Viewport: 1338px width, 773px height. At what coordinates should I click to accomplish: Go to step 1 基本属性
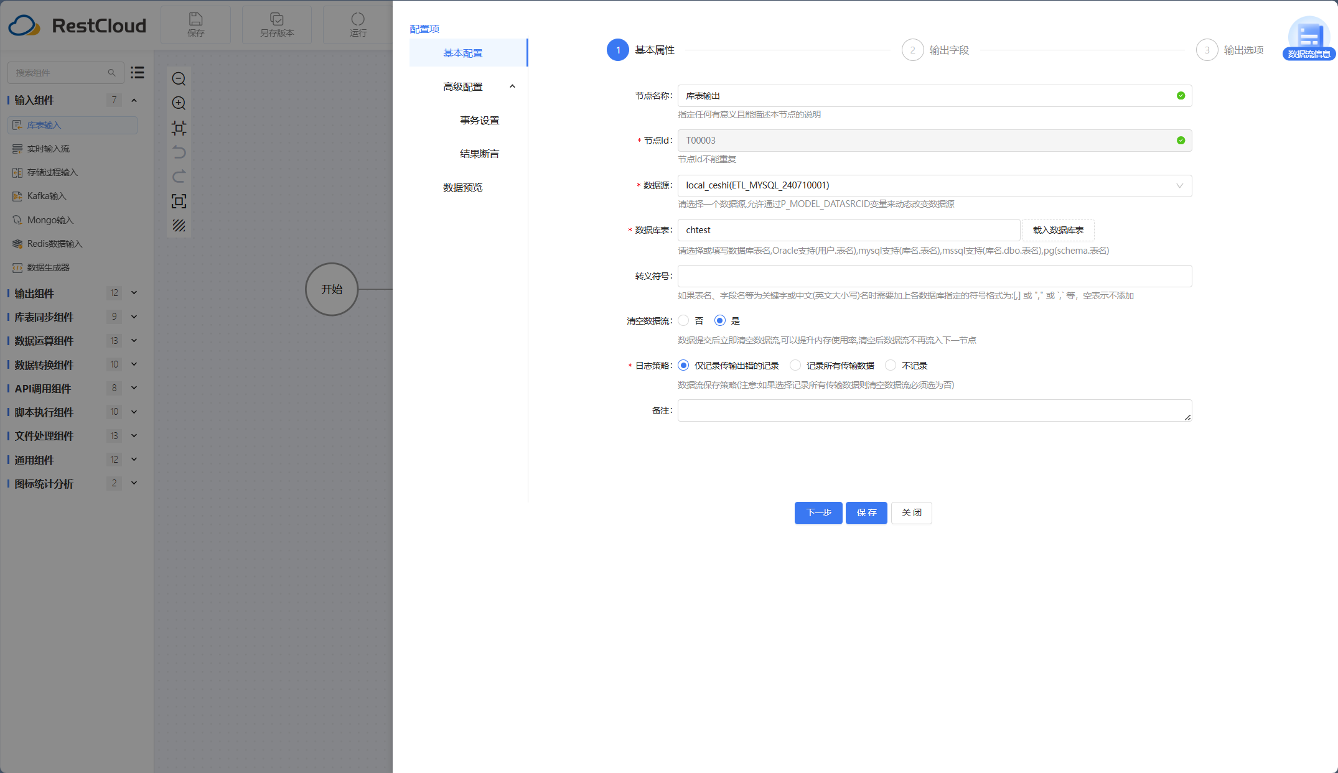(641, 50)
